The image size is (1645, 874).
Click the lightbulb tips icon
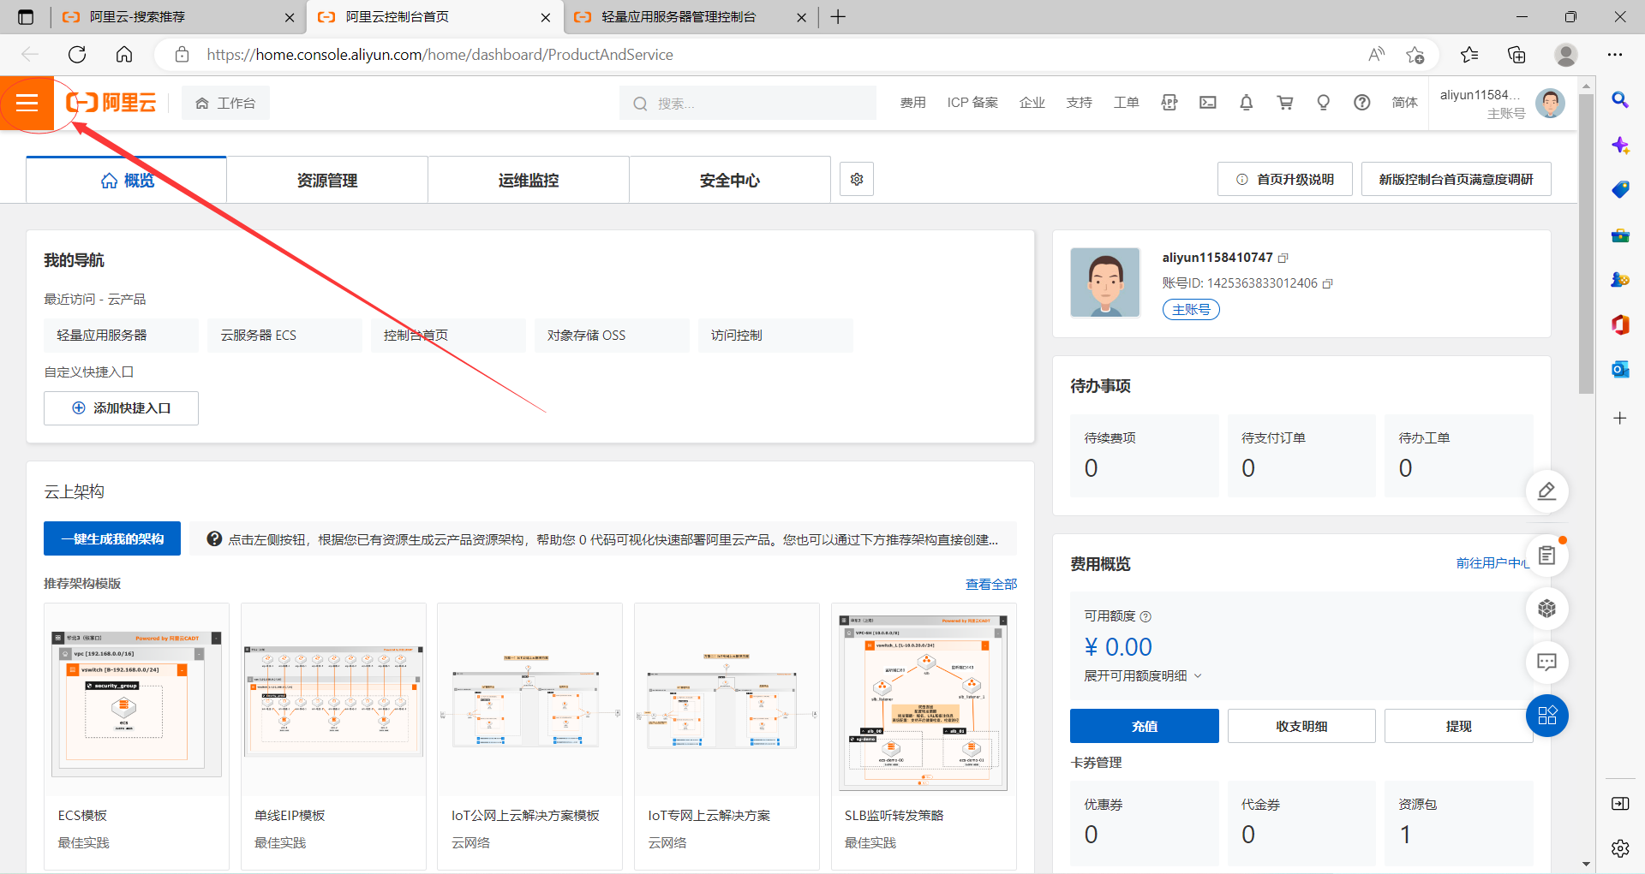pyautogui.click(x=1324, y=103)
